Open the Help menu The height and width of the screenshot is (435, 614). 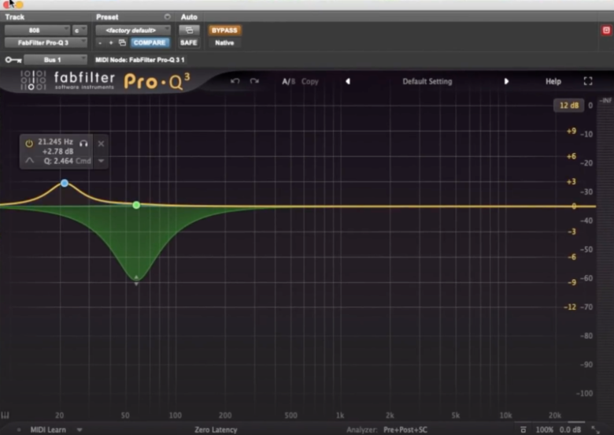(553, 81)
